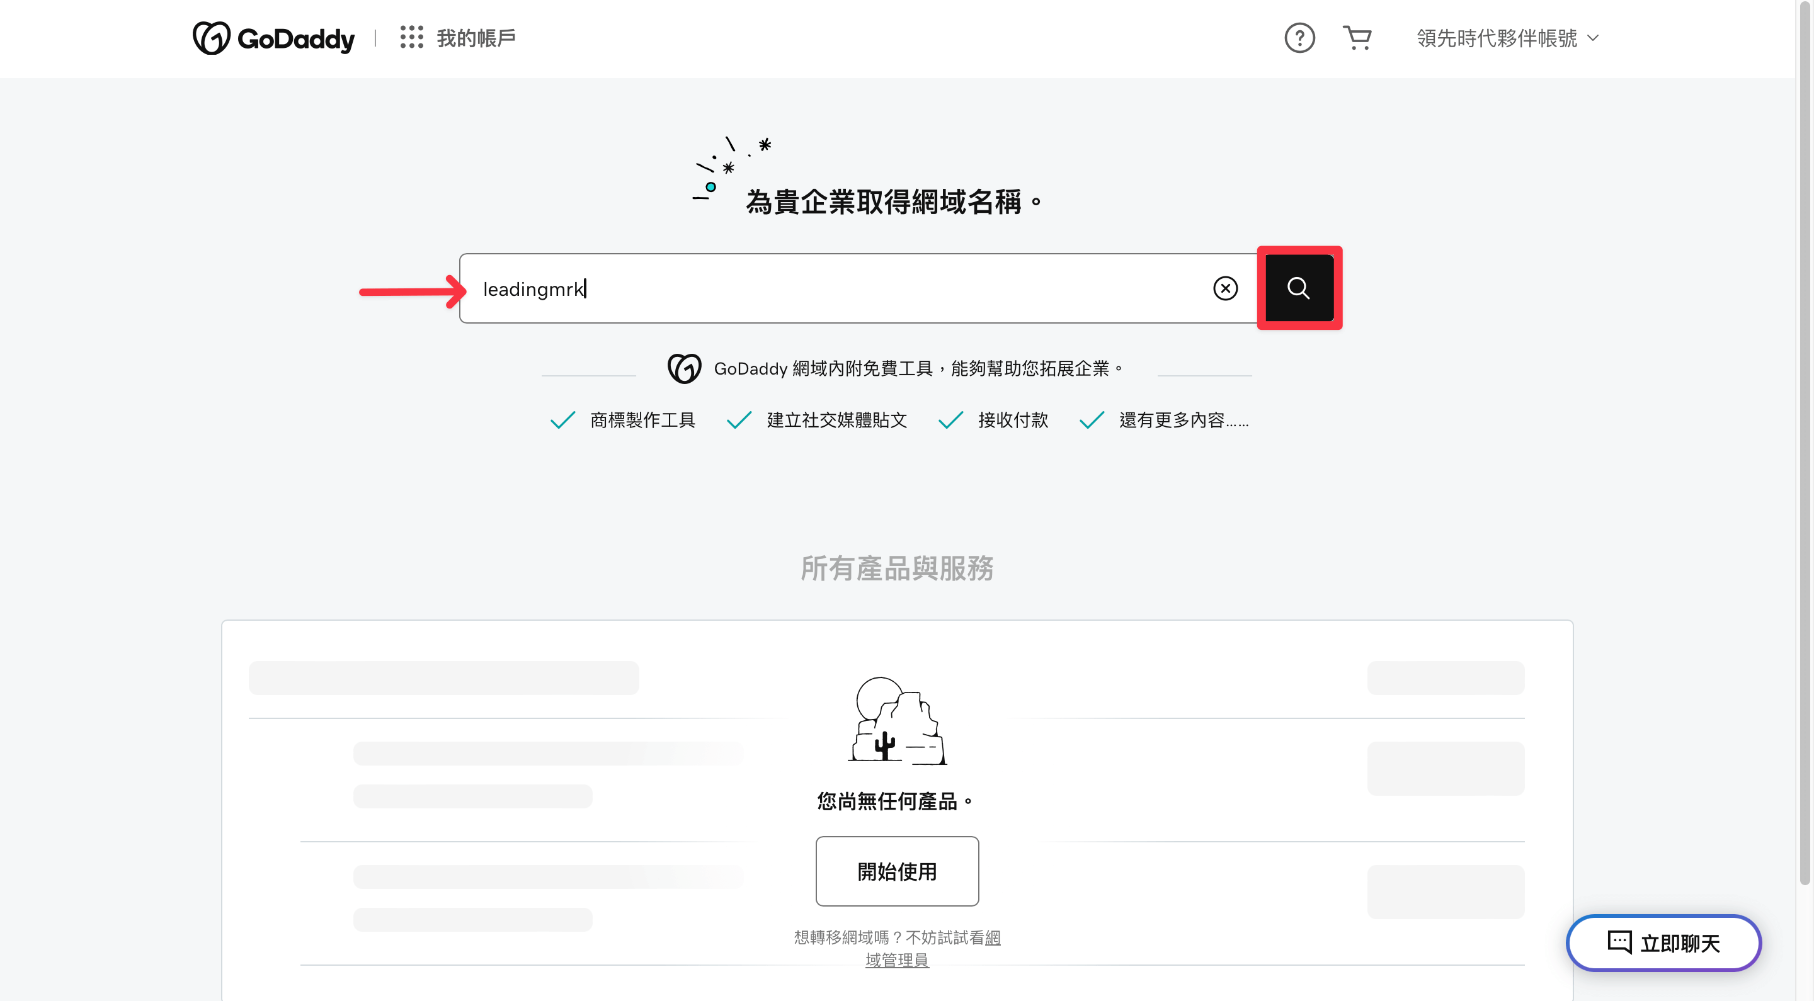Click the 建立社交媒體貼文 feature text
This screenshot has height=1001, width=1814.
click(x=836, y=421)
